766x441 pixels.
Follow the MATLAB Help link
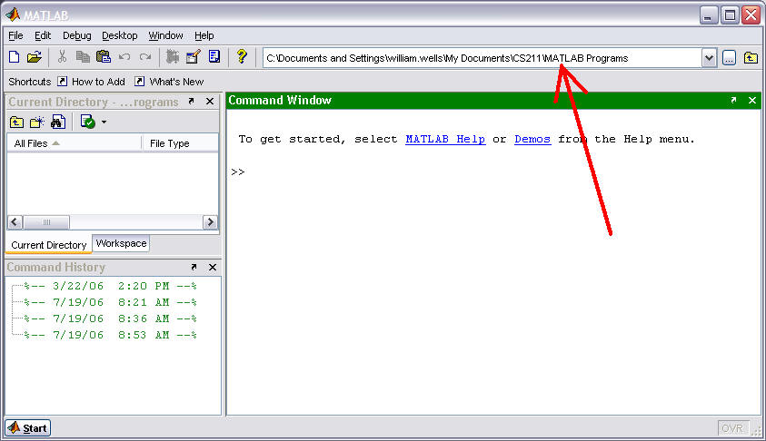point(444,139)
